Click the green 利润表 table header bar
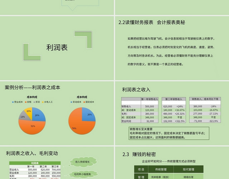 click(35, 163)
